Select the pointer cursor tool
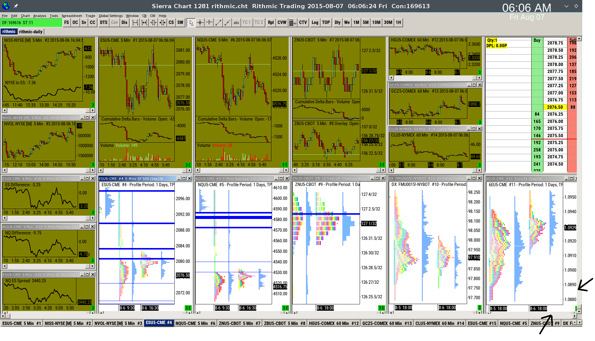This screenshot has width=595, height=341. tap(191, 23)
